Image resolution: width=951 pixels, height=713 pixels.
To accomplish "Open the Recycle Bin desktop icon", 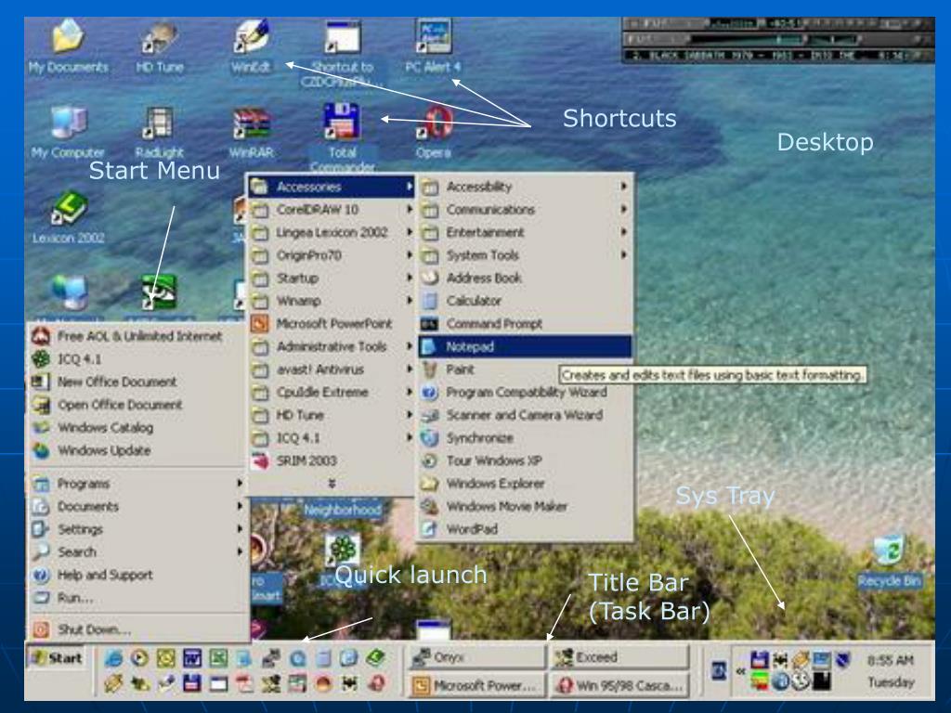I will click(x=890, y=562).
